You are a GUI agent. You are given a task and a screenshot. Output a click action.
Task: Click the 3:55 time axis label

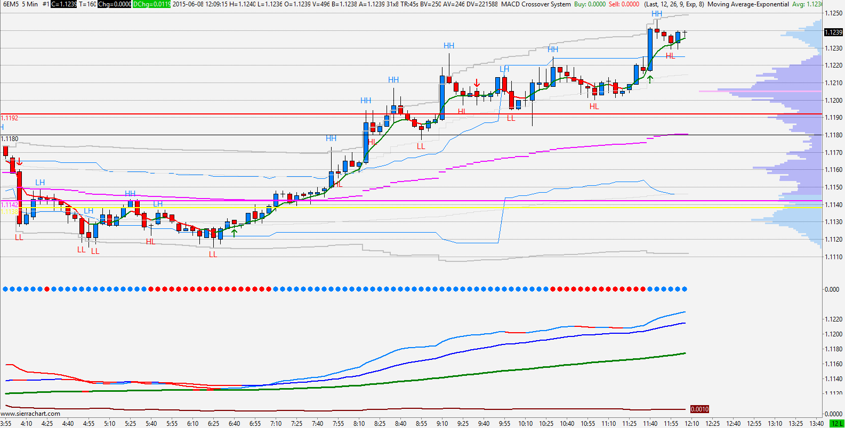6,424
